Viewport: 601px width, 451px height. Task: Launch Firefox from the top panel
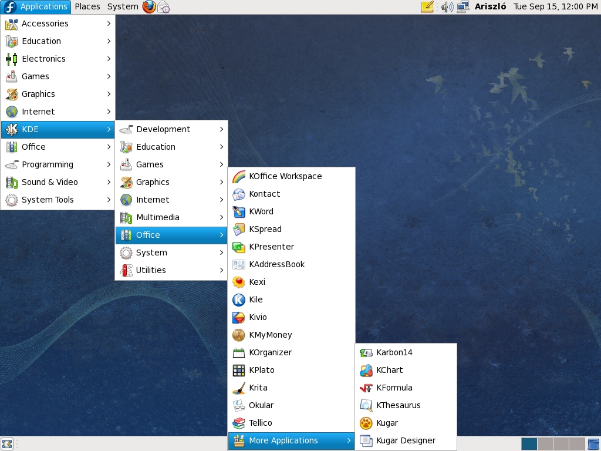point(149,6)
